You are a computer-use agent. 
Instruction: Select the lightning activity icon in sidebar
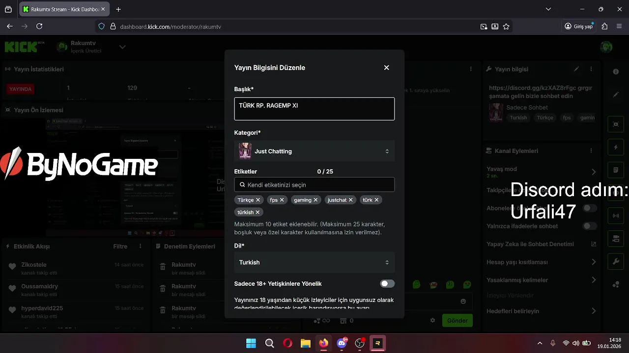click(616, 148)
